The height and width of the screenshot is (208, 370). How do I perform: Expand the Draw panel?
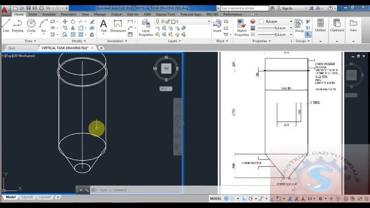click(x=31, y=41)
